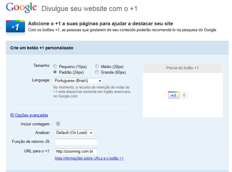Focus the Função de retorno JS input field

pos(76,142)
